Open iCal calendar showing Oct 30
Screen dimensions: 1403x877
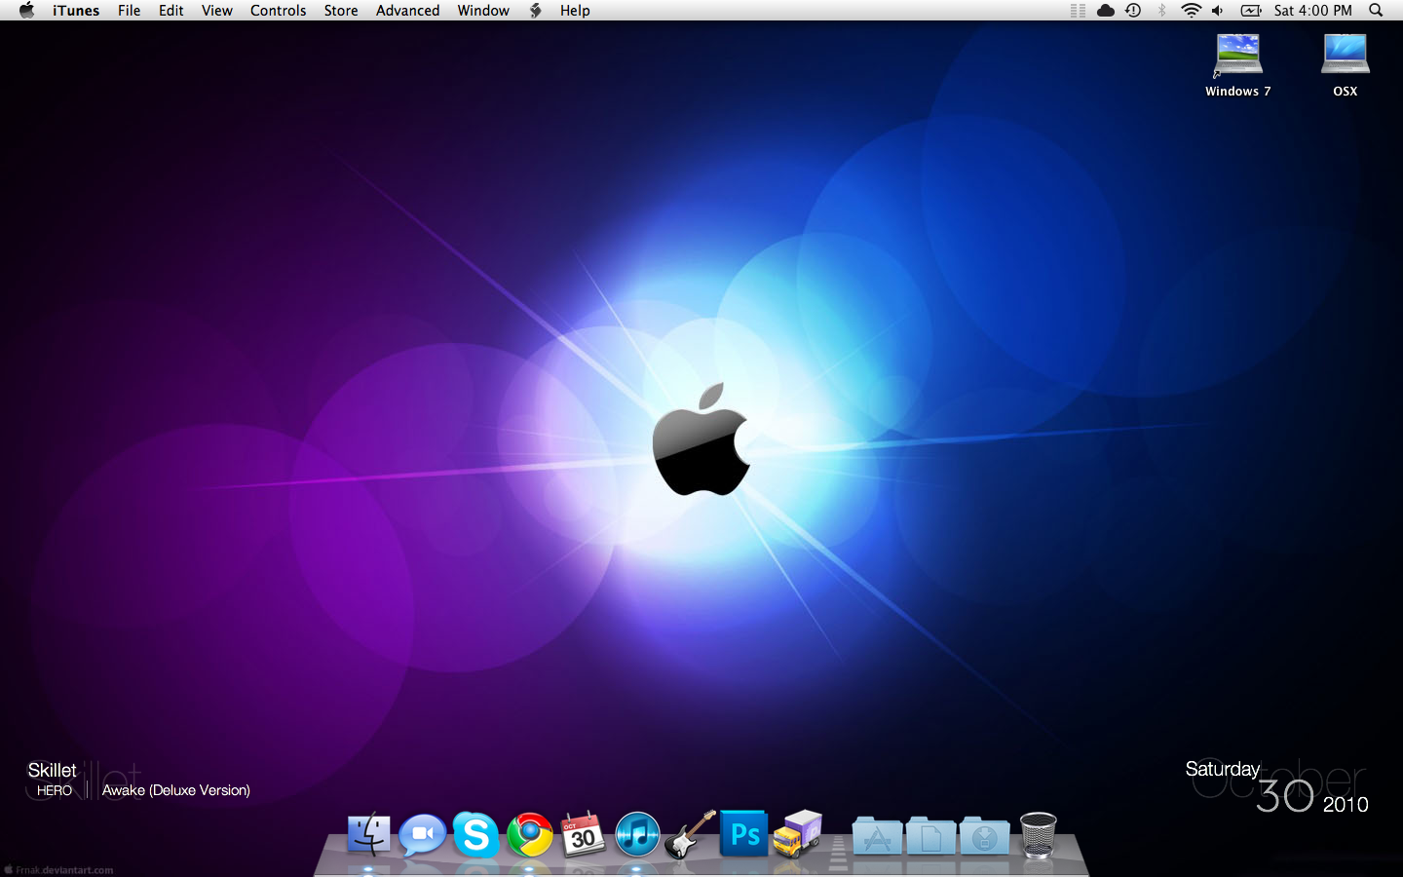584,834
